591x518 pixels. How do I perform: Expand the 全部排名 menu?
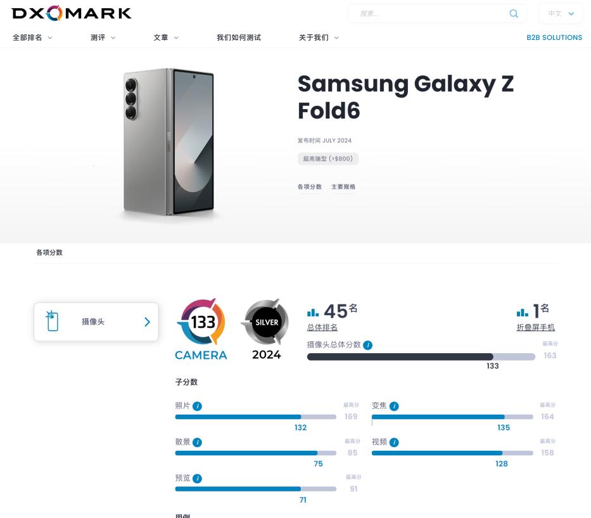[32, 37]
